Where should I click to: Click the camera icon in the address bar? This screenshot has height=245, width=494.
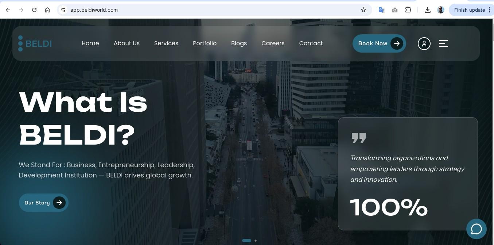click(395, 10)
